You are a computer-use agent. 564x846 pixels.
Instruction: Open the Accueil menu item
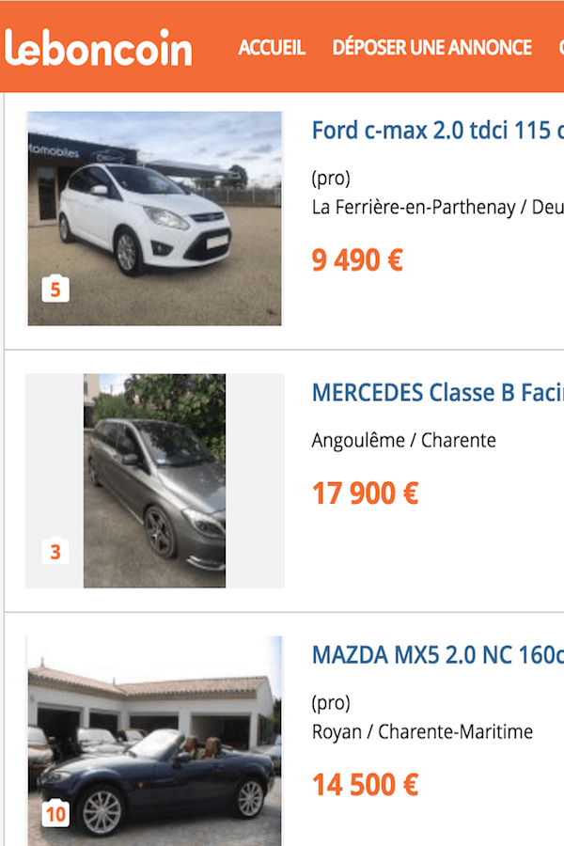(x=272, y=48)
